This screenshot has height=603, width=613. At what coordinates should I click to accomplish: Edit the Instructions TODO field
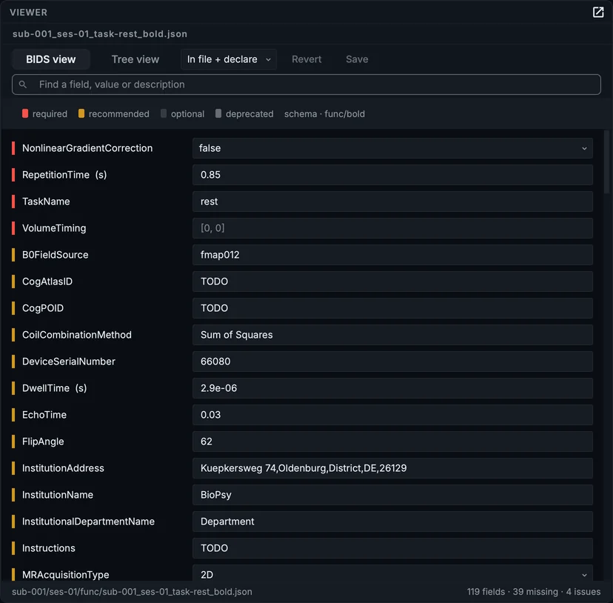click(392, 547)
